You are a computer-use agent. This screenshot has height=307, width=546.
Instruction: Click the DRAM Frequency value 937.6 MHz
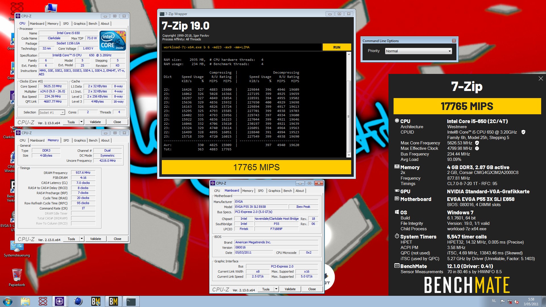click(83, 173)
